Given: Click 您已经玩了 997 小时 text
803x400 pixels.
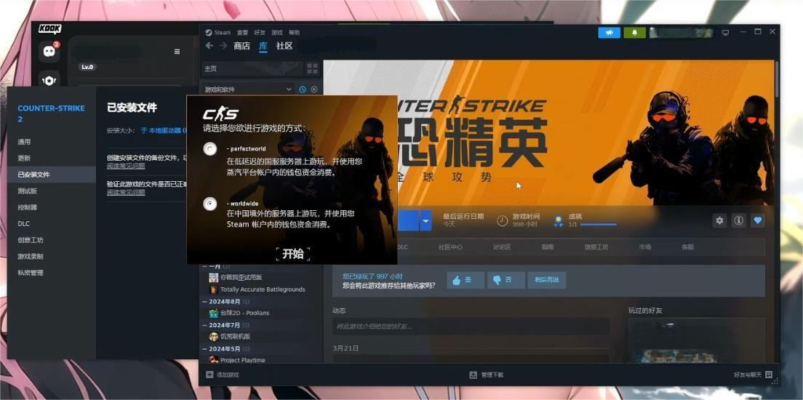Looking at the screenshot, I should pos(373,276).
